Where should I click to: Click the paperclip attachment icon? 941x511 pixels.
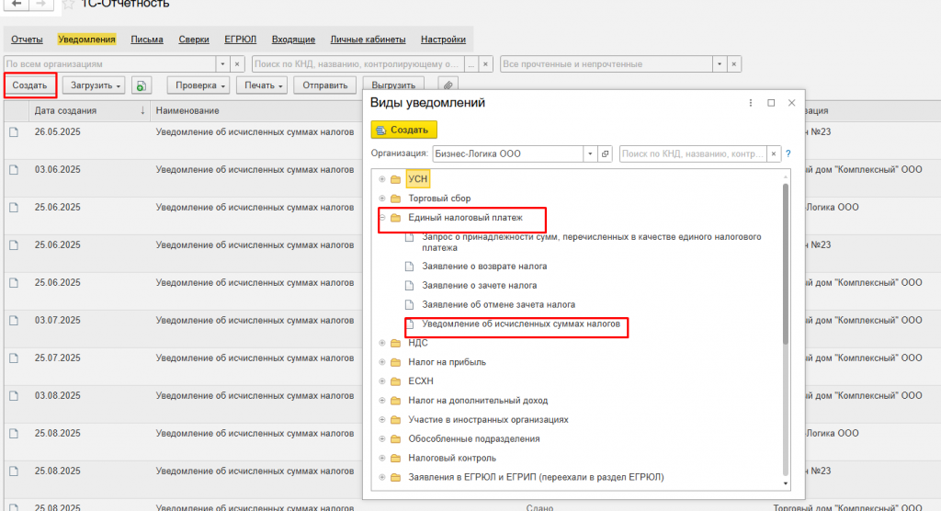coord(448,85)
